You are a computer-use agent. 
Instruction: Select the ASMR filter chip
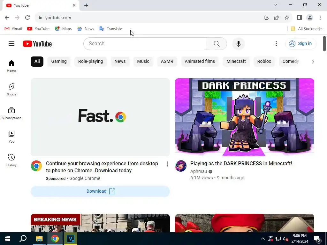(167, 62)
